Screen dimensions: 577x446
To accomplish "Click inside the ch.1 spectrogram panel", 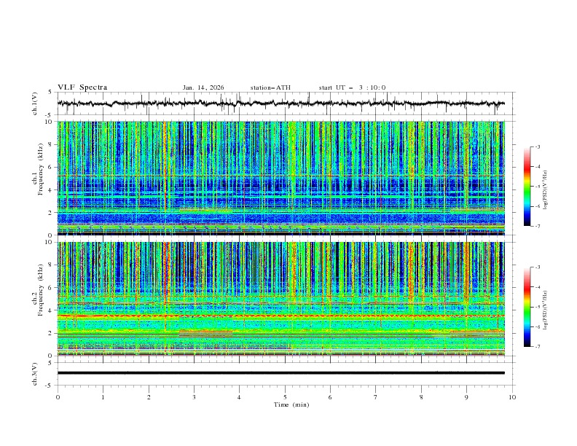I will pos(284,178).
